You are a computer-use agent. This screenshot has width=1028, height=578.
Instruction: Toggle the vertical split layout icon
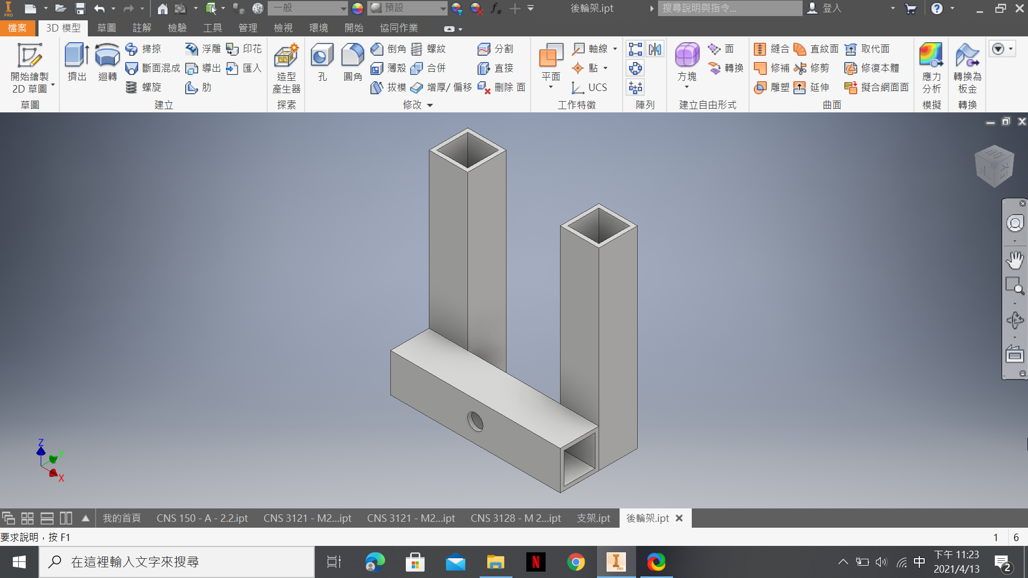(66, 518)
